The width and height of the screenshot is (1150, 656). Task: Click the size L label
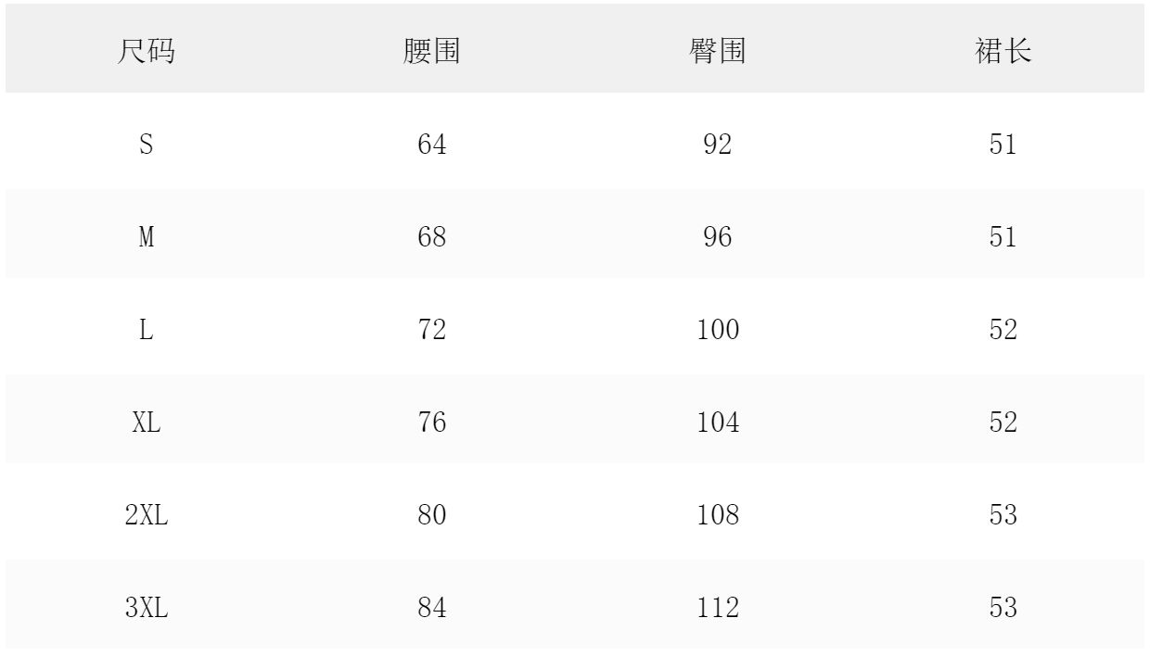pos(147,331)
